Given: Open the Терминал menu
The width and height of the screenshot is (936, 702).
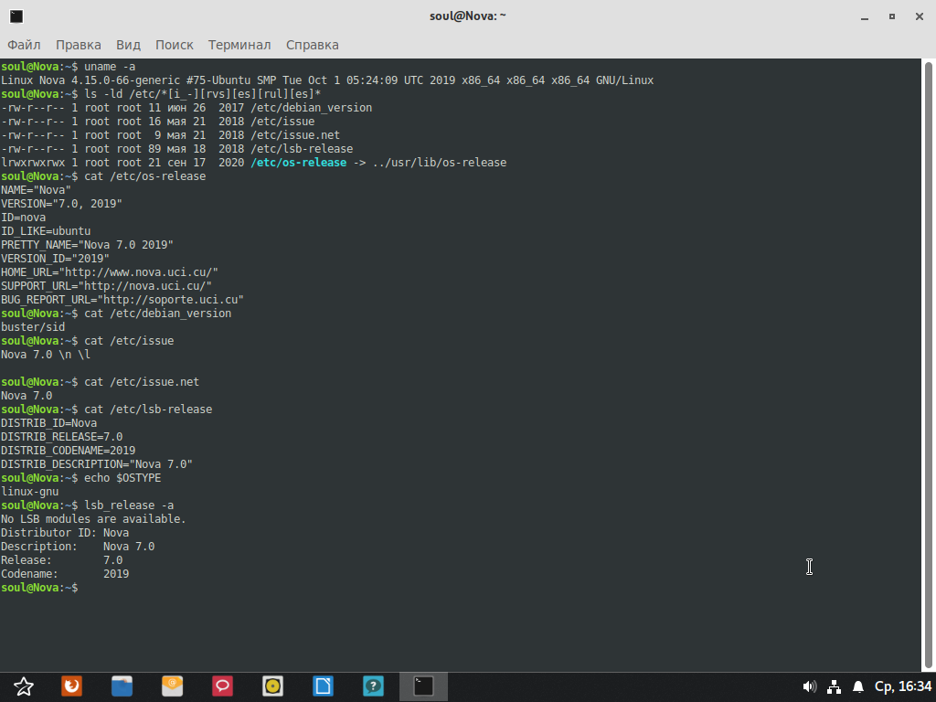Looking at the screenshot, I should pyautogui.click(x=239, y=45).
